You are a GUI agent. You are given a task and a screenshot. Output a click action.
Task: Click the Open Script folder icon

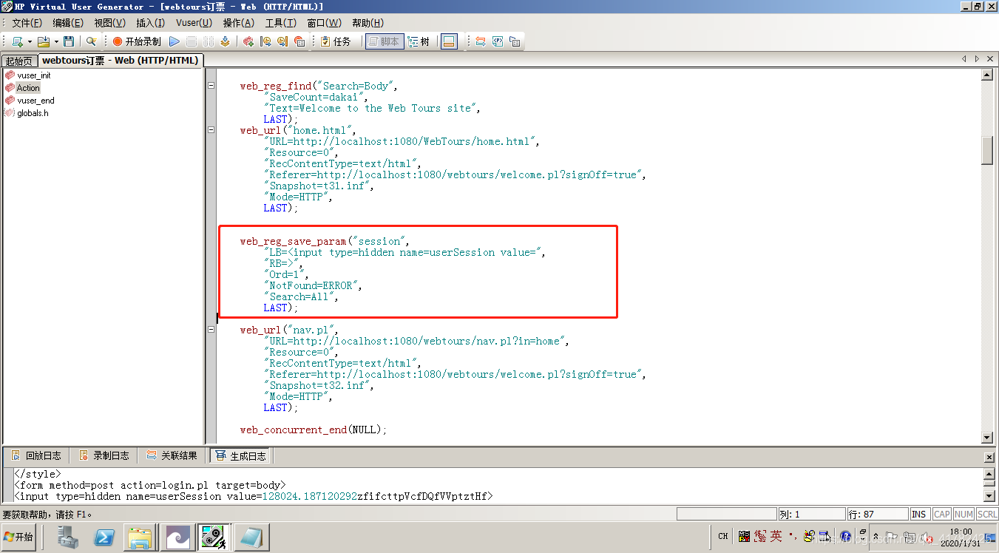[44, 41]
